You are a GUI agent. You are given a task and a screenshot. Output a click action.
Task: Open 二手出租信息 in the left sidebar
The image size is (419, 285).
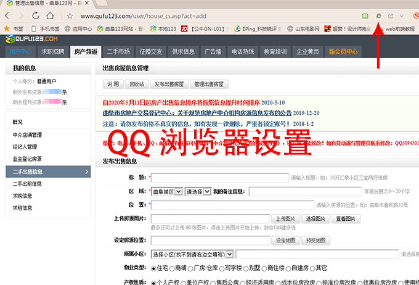click(x=28, y=183)
